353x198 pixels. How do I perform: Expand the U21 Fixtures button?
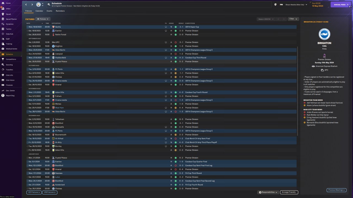coord(34,193)
